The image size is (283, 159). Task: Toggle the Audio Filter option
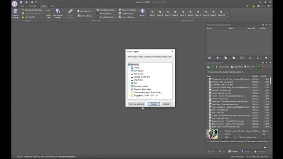pyautogui.click(x=237, y=67)
